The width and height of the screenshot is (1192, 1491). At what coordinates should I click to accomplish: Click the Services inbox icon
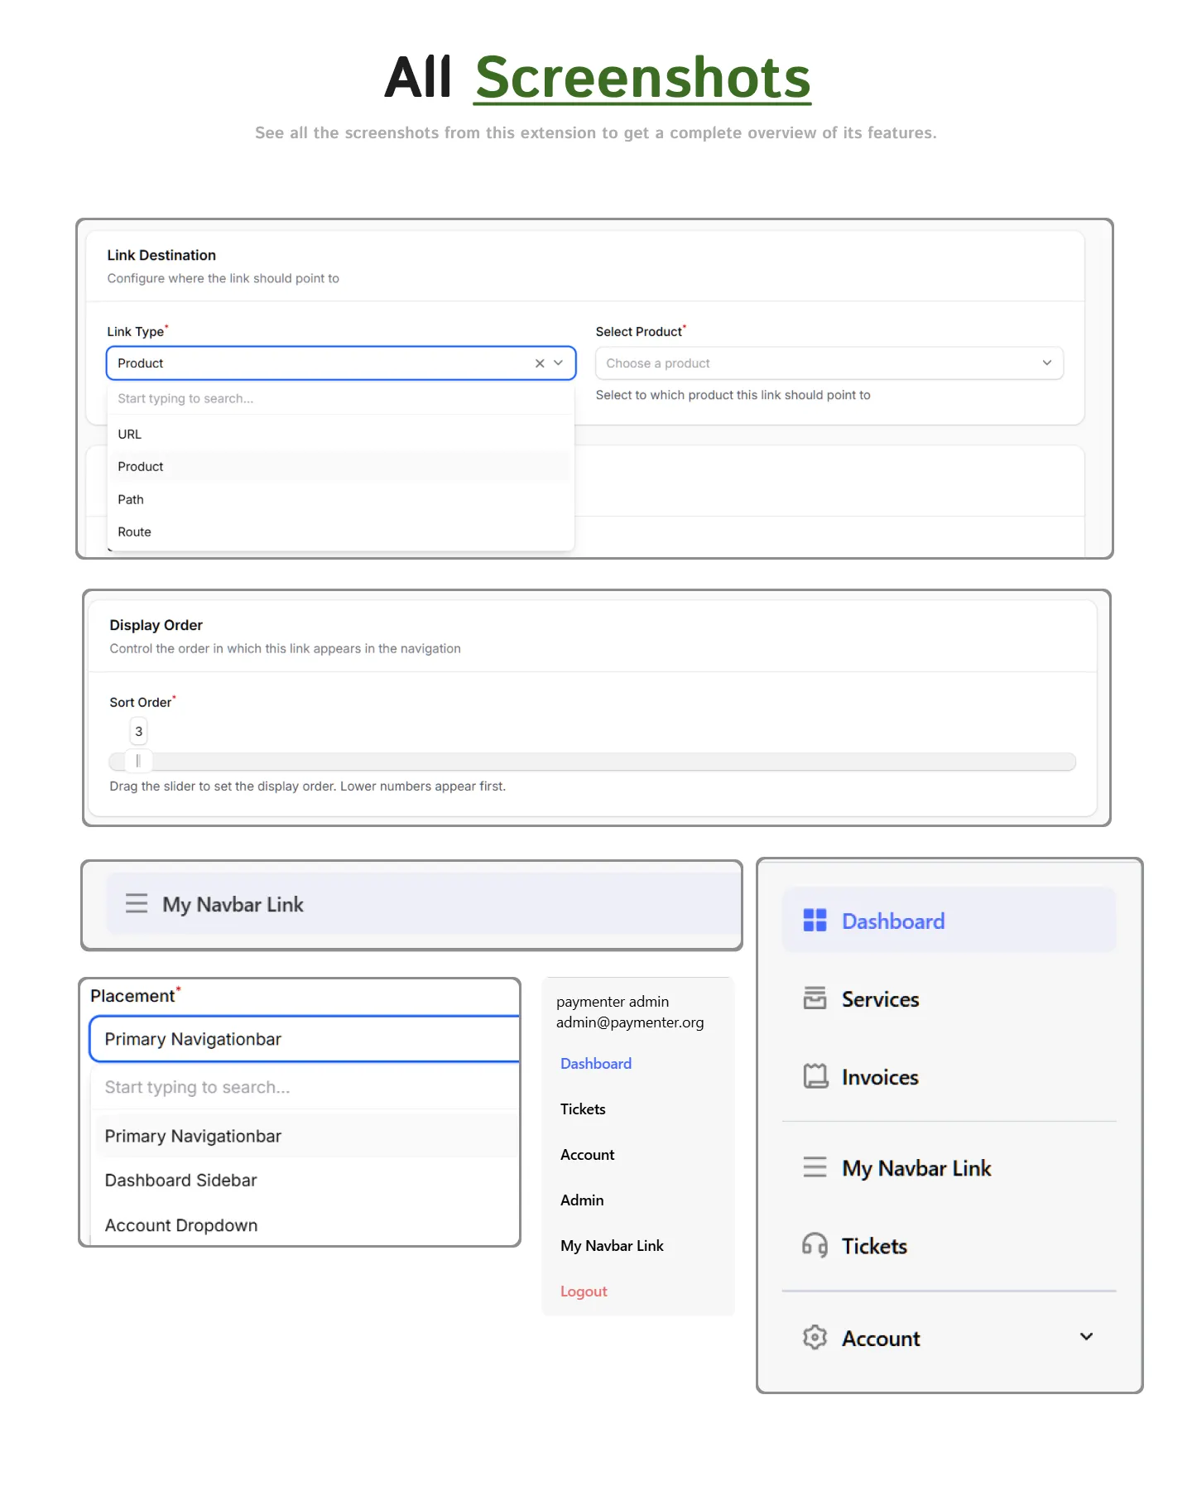pyautogui.click(x=815, y=998)
